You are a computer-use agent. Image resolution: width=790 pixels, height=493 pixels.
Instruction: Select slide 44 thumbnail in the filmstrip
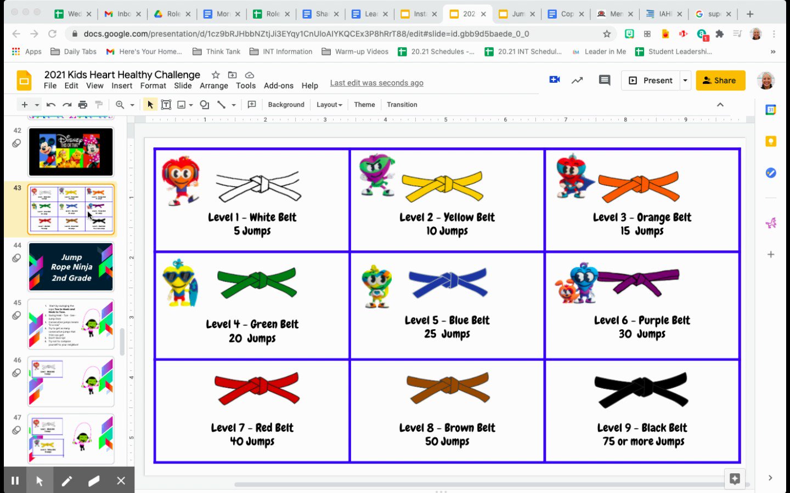pyautogui.click(x=71, y=267)
